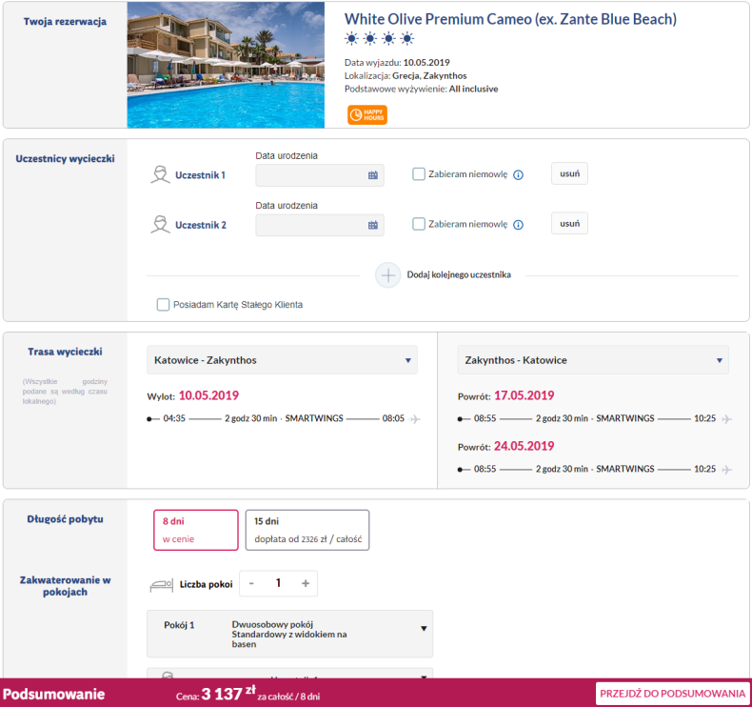Check Zabieram niemowlę for Uczestnik 2
Viewport: 752px width, 707px height.
pyautogui.click(x=419, y=224)
